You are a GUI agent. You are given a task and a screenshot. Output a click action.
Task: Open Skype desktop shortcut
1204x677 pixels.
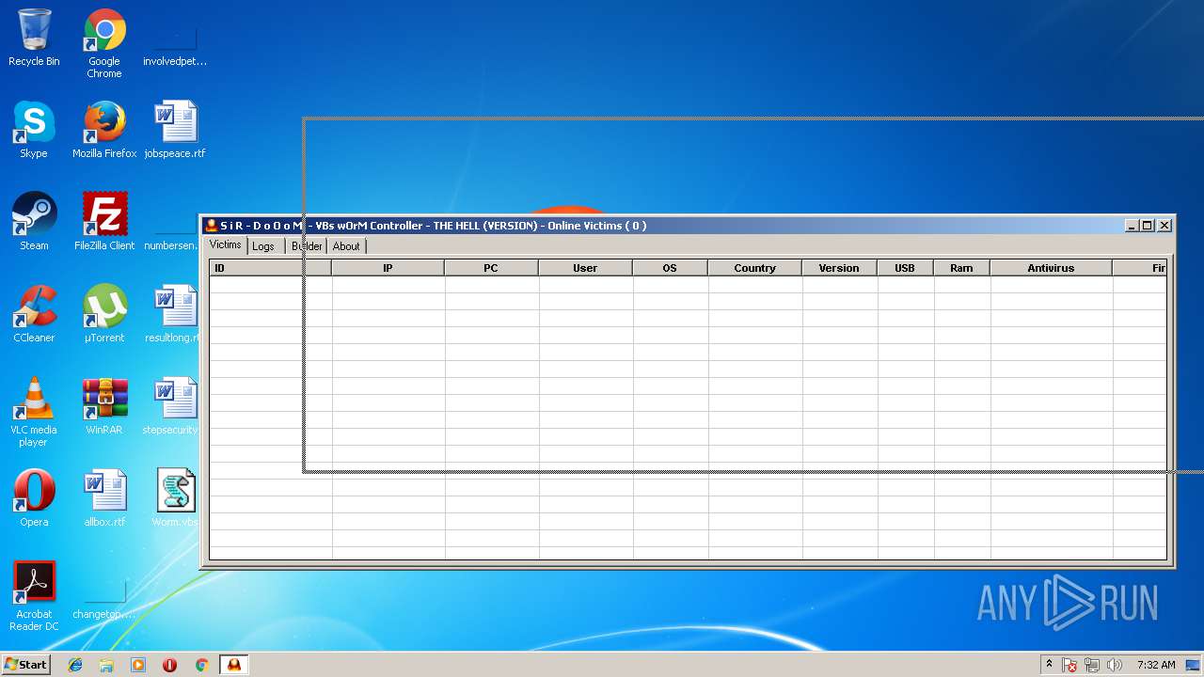(x=34, y=130)
